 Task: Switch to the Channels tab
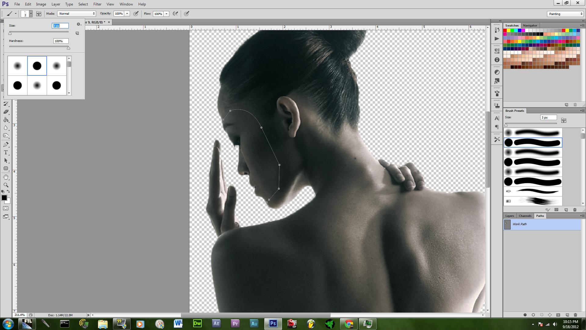[x=525, y=216]
